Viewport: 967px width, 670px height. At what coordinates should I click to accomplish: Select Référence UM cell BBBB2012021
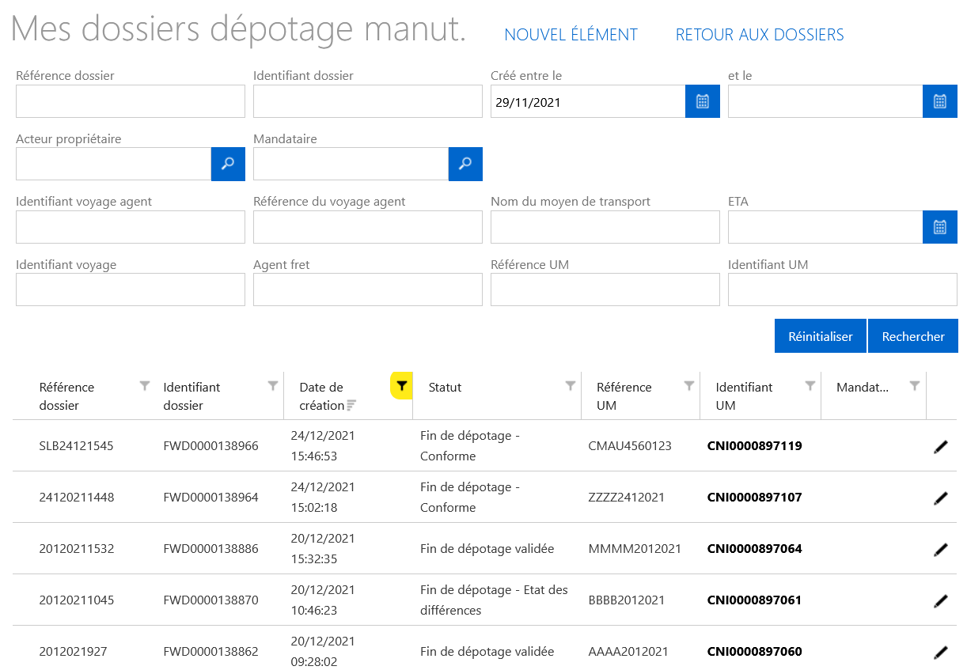tap(627, 600)
